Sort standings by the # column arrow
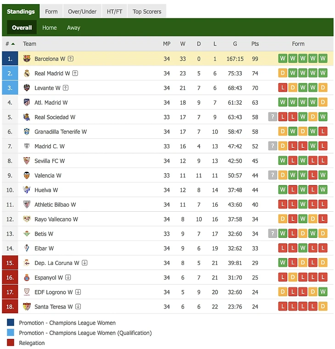 13,44
